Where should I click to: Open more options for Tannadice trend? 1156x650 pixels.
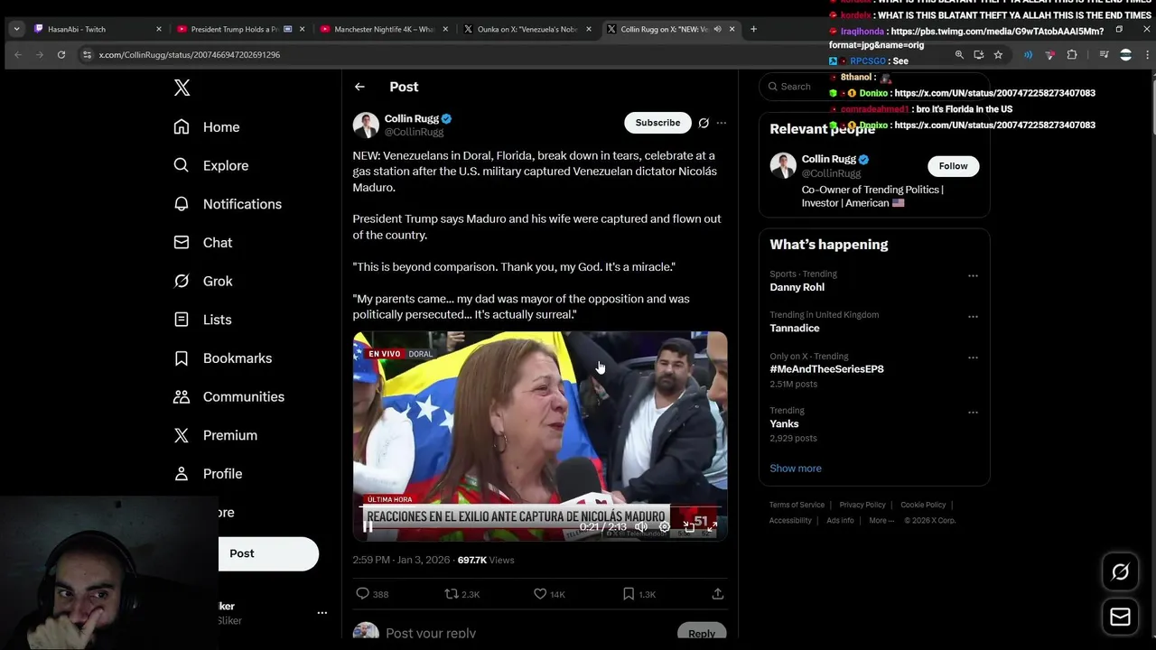973,316
